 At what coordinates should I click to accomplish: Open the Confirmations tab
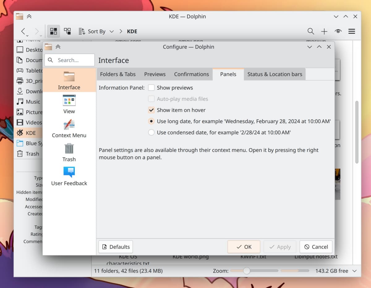[x=191, y=74]
